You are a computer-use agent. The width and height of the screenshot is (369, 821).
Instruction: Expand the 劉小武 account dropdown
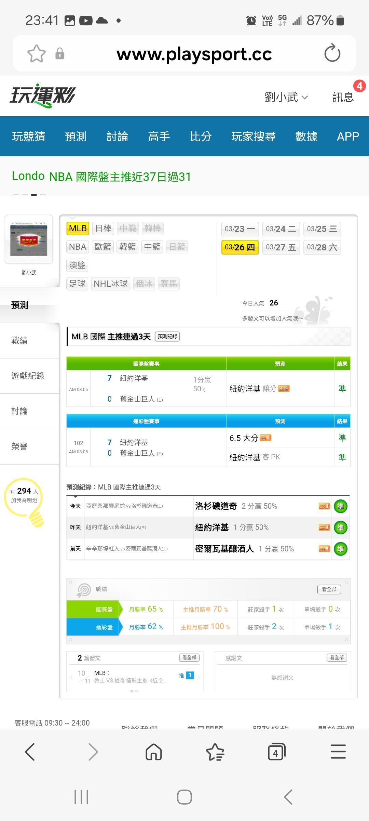tap(286, 97)
